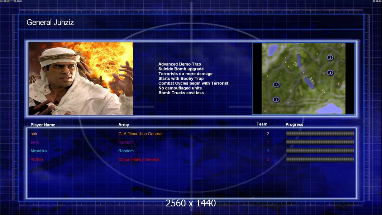Click the General Juhziz title text

click(x=50, y=23)
